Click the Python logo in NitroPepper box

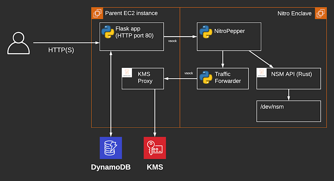206,32
